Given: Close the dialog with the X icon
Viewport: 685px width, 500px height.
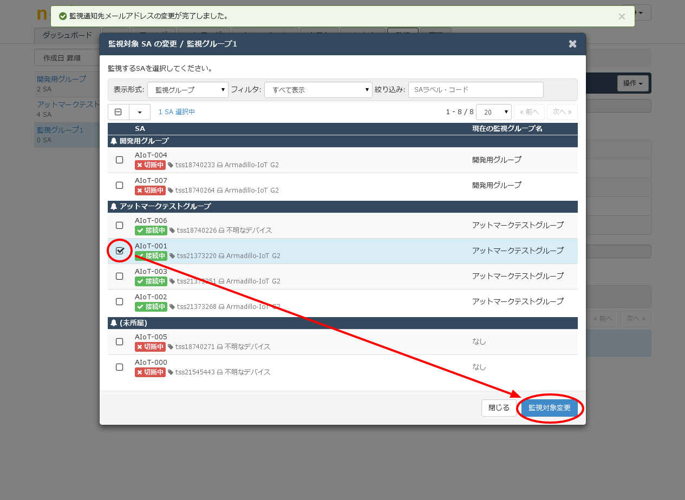Looking at the screenshot, I should click(x=572, y=44).
